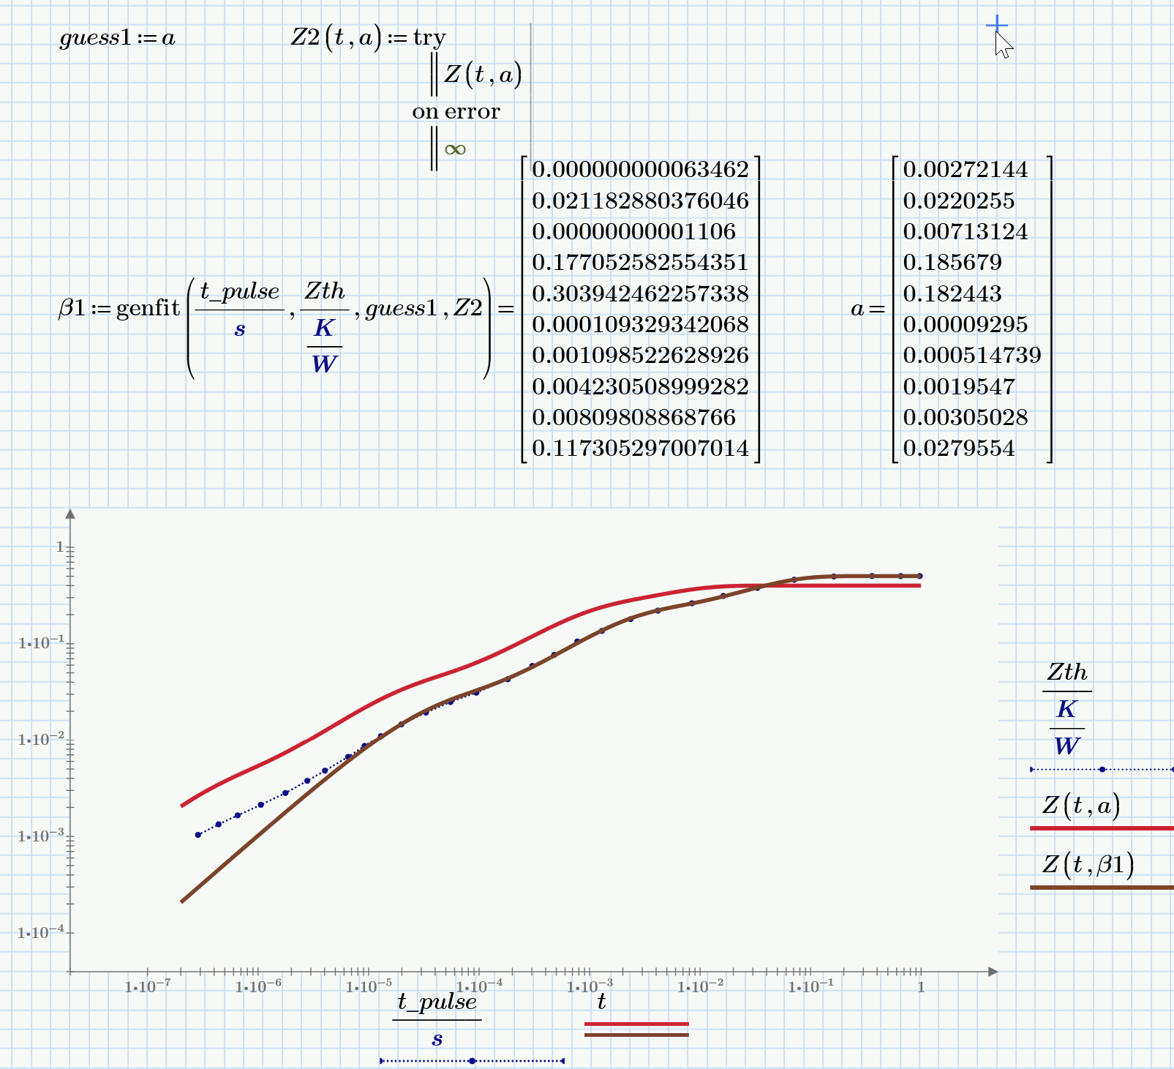The image size is (1174, 1069).
Task: Click the Zth/(K/W) legend label
Action: 1066,706
